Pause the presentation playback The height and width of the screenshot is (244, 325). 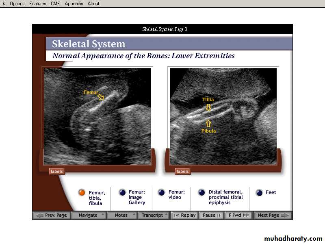(211, 215)
